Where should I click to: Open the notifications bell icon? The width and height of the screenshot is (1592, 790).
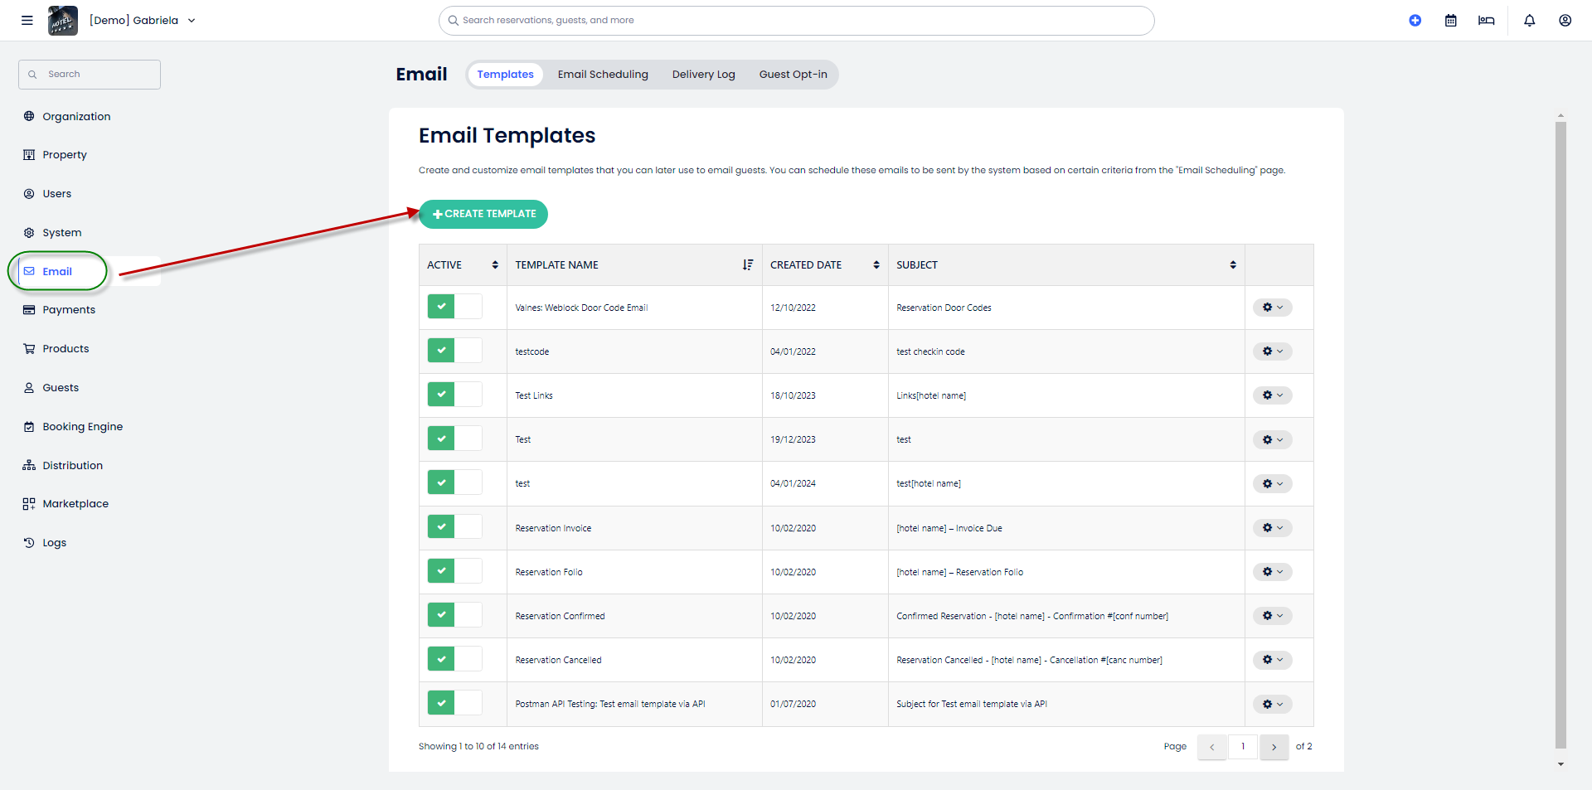click(x=1529, y=21)
